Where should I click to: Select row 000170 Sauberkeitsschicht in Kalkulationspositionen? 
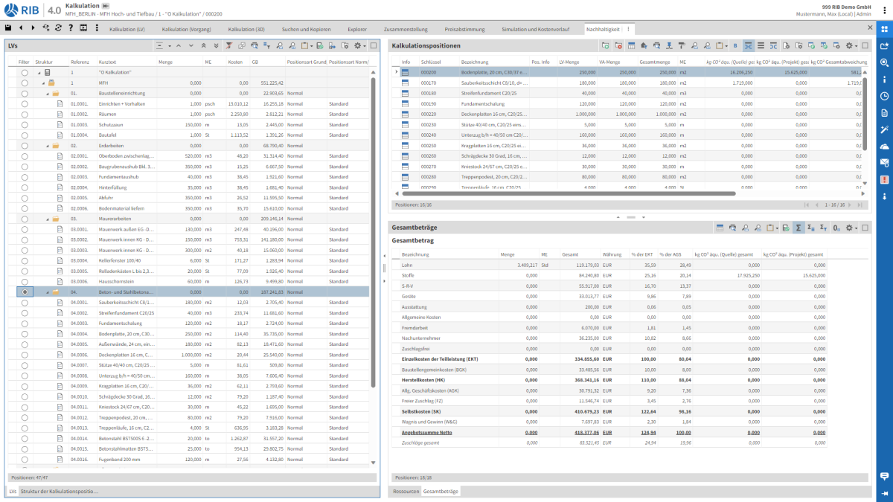pos(628,83)
